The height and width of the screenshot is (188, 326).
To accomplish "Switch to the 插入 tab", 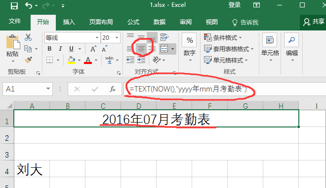I will tap(69, 22).
